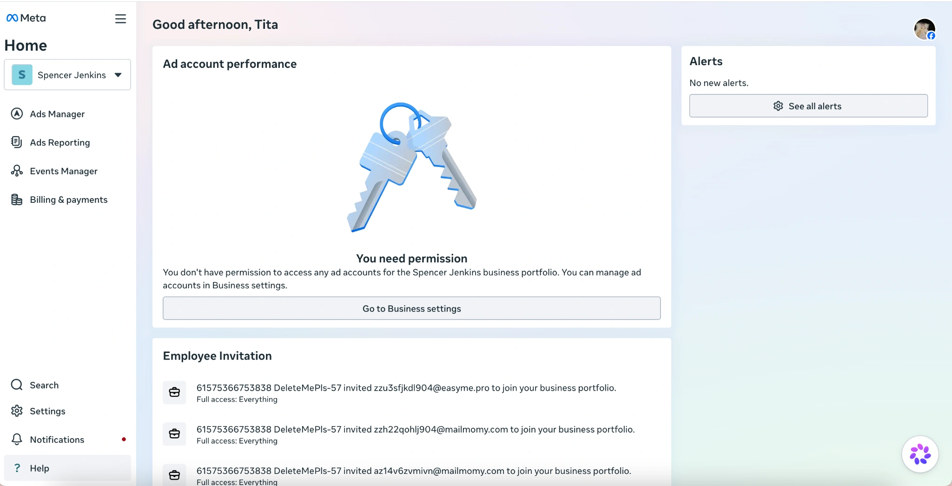Click briefcase icon for az14v6zvmivn@mailmomy.com invitation
This screenshot has width=952, height=486.
174,475
